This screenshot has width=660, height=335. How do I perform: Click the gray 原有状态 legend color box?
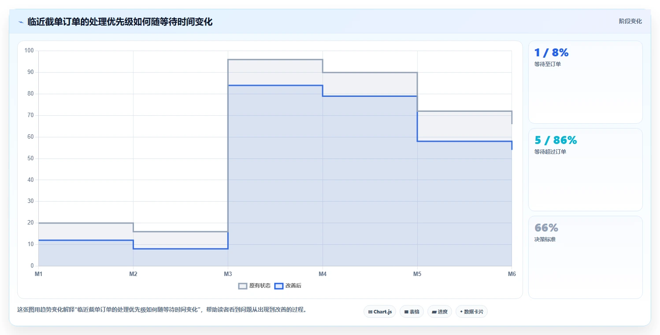coord(243,286)
